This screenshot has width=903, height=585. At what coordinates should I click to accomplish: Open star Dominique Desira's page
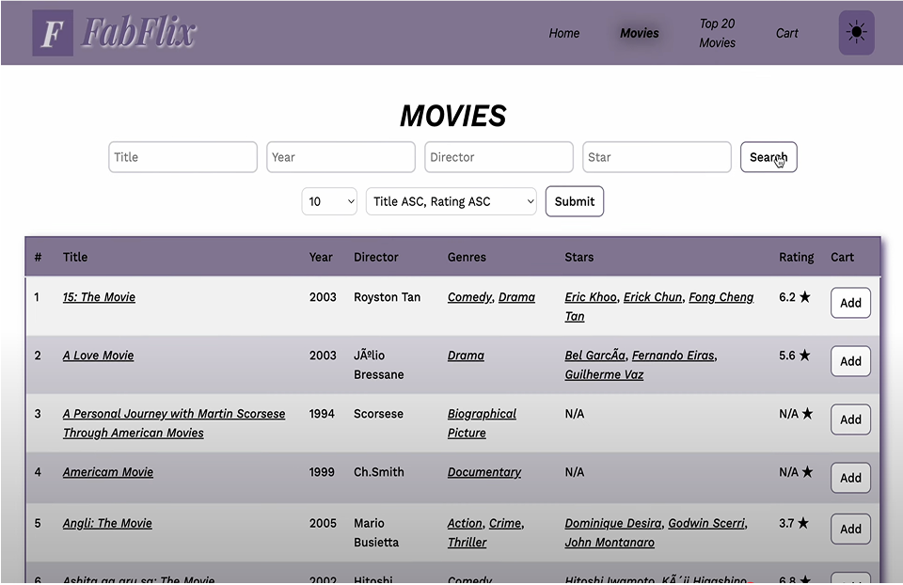(612, 523)
